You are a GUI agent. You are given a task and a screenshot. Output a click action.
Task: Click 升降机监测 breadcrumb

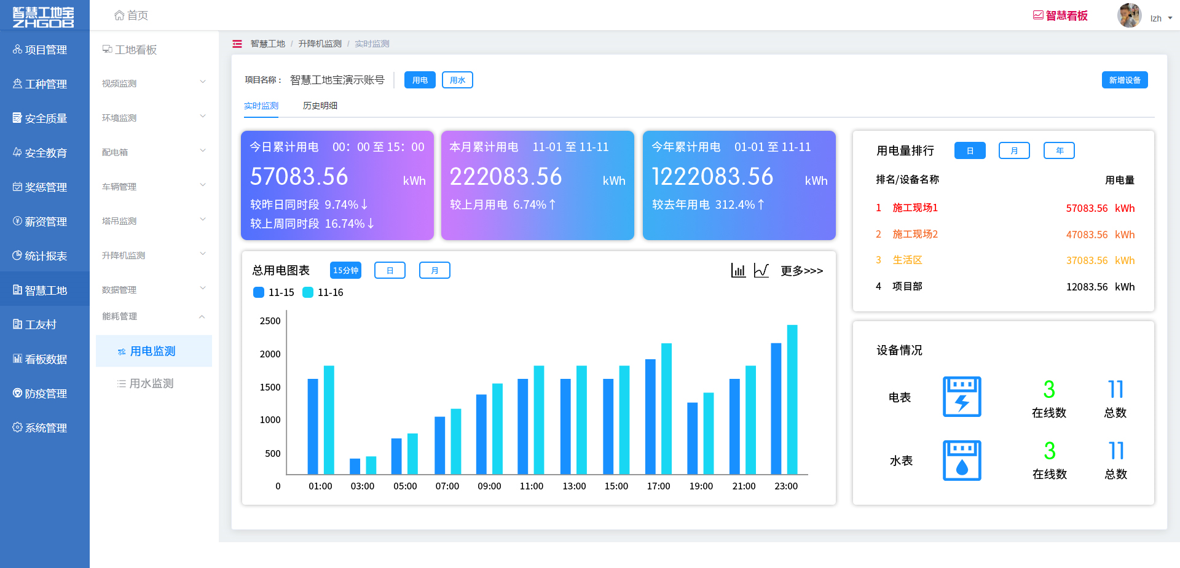[x=320, y=44]
